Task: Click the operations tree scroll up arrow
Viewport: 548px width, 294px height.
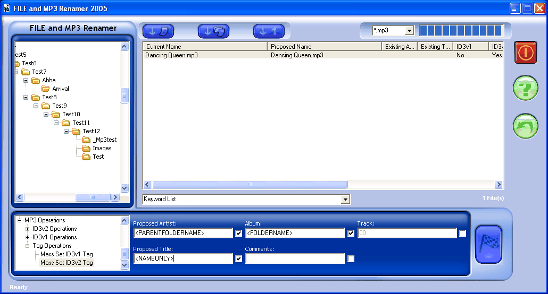Action: tap(124, 220)
